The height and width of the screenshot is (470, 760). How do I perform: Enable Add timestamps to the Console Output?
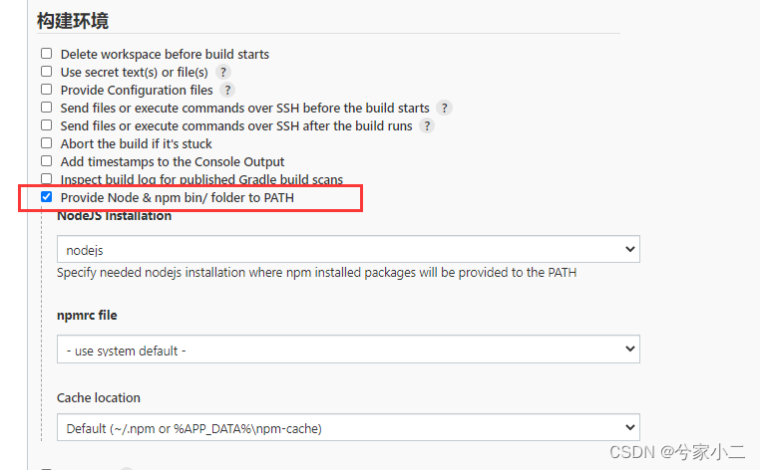(x=47, y=160)
